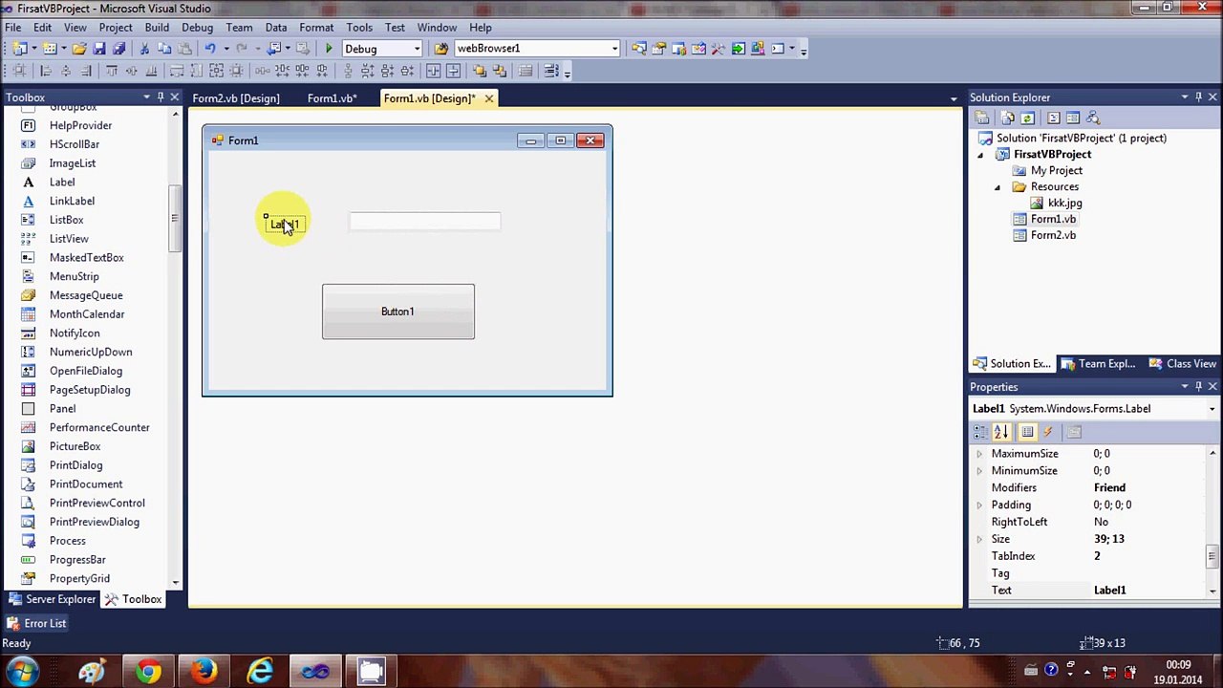Click Button1 on the form

397,312
